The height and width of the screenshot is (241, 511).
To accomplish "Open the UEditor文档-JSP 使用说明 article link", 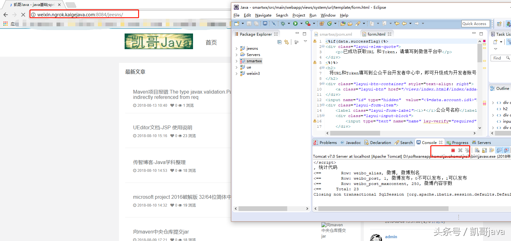I will (x=163, y=127).
